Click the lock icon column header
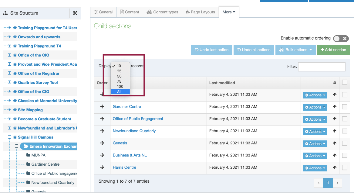This screenshot has width=354, height=193. pyautogui.click(x=335, y=83)
